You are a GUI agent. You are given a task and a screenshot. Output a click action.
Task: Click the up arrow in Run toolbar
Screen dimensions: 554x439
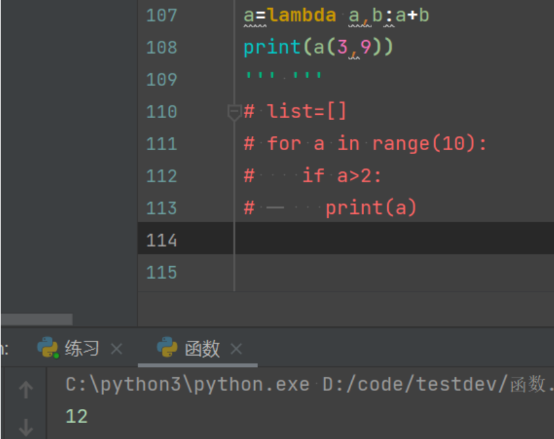pos(26,390)
